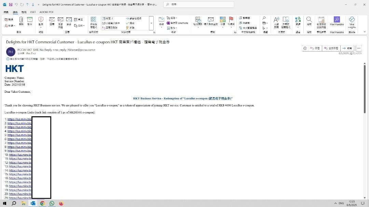Switch to the ADOBE PDF ribbon tab

point(46,12)
